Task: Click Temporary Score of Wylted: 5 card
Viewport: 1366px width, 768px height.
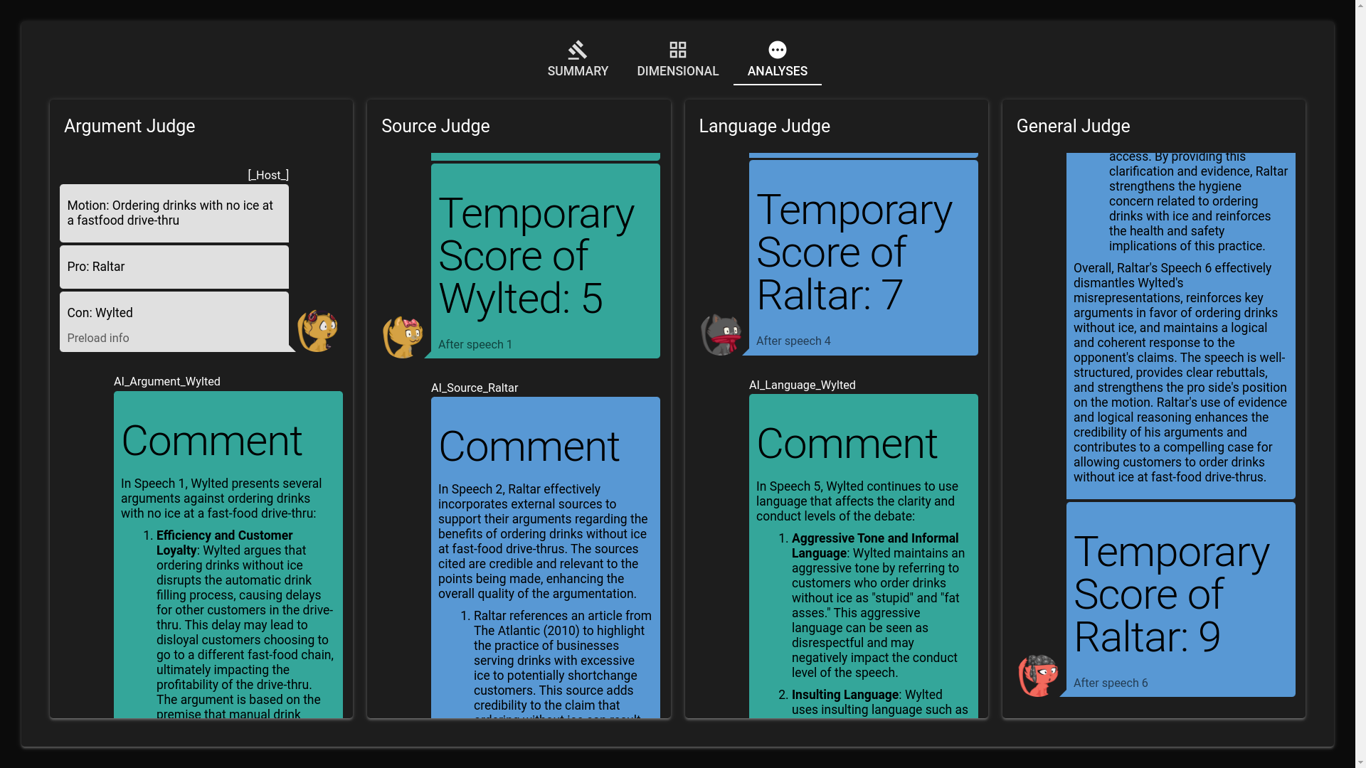Action: point(545,260)
